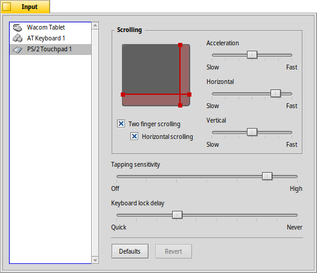
Task: Click the Tapping sensitivity slider thumb
Action: pos(267,176)
